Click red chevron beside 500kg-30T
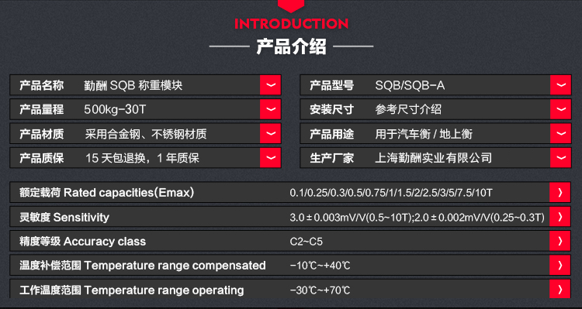 [x=271, y=109]
